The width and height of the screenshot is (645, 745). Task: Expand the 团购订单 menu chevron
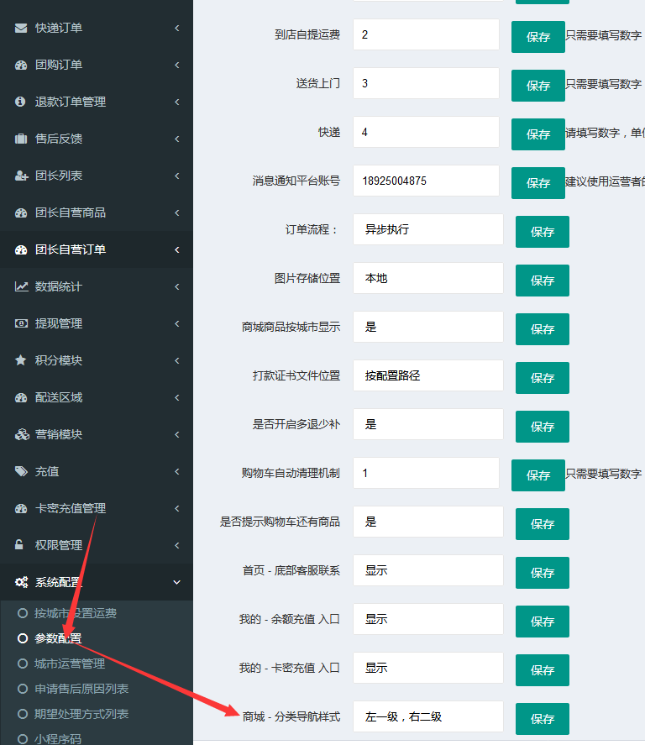click(x=177, y=65)
